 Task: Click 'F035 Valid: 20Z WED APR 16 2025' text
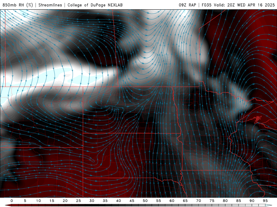pyautogui.click(x=238, y=5)
